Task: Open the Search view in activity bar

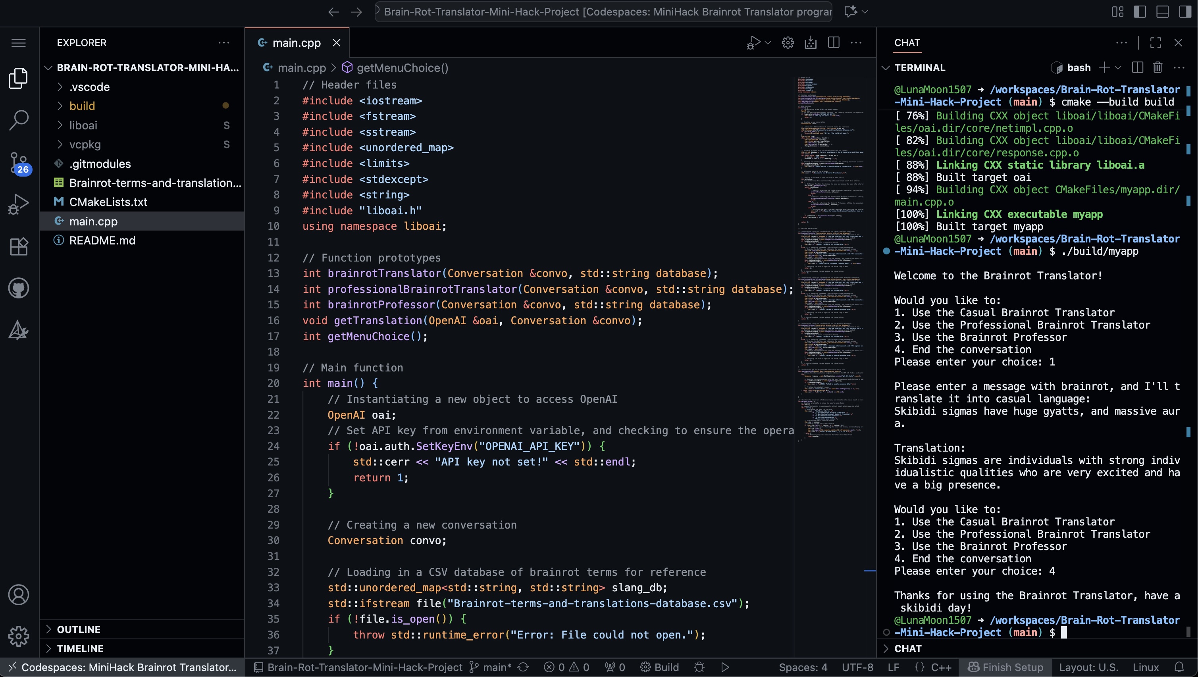Action: click(19, 120)
